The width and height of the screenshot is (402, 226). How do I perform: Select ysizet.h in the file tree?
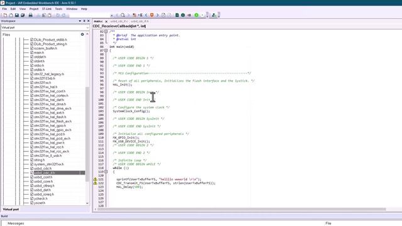tap(40, 203)
